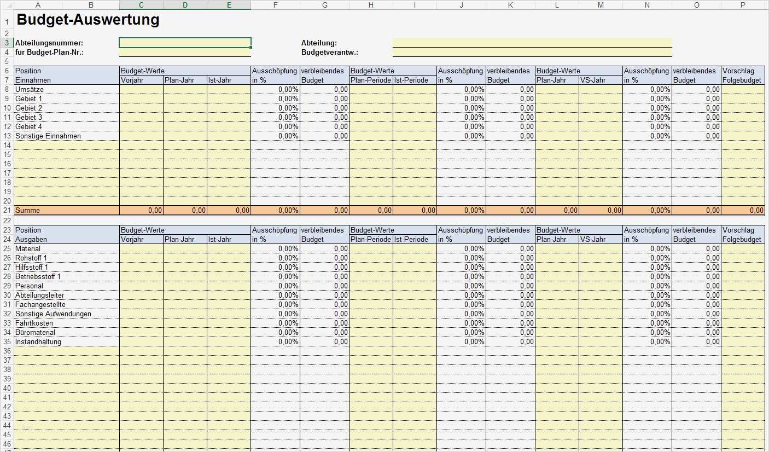Select row 21 via its row number
This screenshot has height=452, width=769.
pyautogui.click(x=6, y=210)
